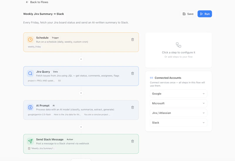Viewport: 235px width, 161px height.
Task: Click the brain icon on AI Prompt step
Action: (30, 107)
